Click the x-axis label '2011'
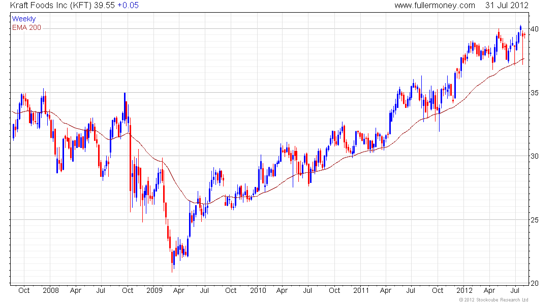Viewport: 559px width, 304px height. 361,290
